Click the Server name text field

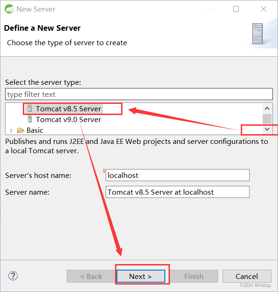click(177, 192)
